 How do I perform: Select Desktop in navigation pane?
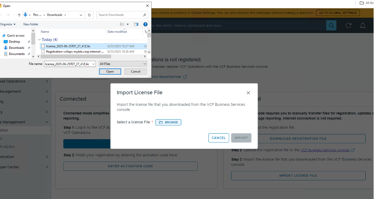point(14,42)
